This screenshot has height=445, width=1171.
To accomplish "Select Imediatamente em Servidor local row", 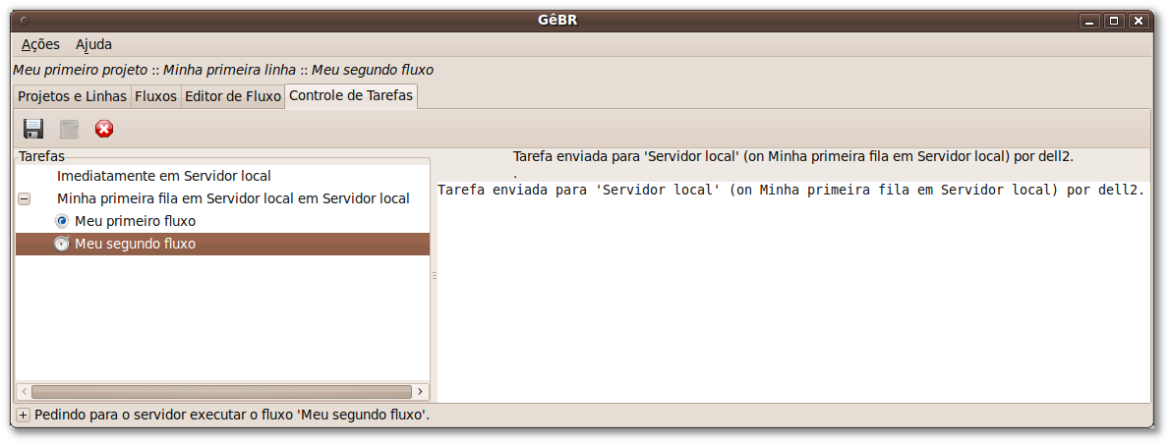I will pos(222,177).
